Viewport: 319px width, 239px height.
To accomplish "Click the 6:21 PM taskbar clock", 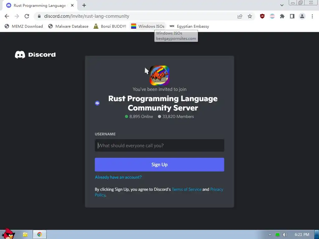I will tap(302, 235).
